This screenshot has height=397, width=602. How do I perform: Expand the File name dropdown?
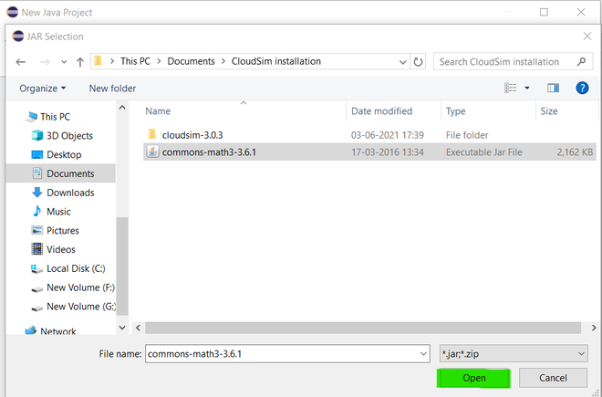pyautogui.click(x=423, y=353)
